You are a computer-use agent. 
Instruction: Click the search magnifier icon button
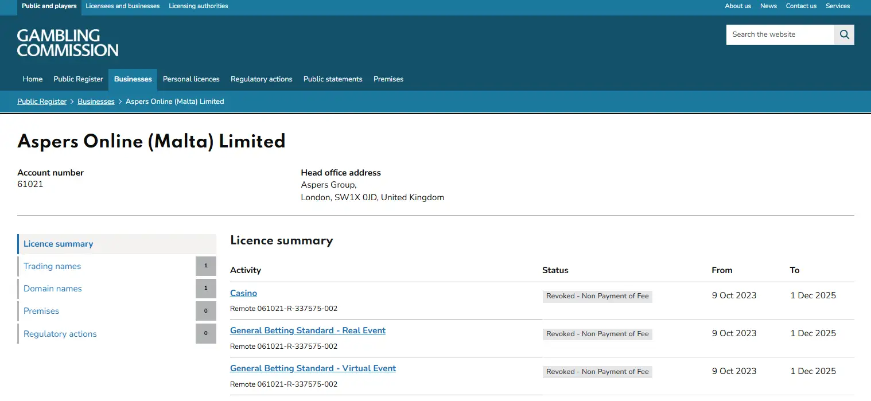tap(844, 34)
